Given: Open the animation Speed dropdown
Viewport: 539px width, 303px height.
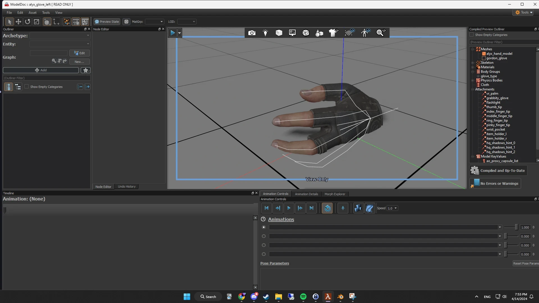Looking at the screenshot, I should (x=392, y=208).
